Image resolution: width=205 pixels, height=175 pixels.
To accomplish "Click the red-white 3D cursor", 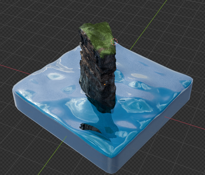I will [x=114, y=42].
